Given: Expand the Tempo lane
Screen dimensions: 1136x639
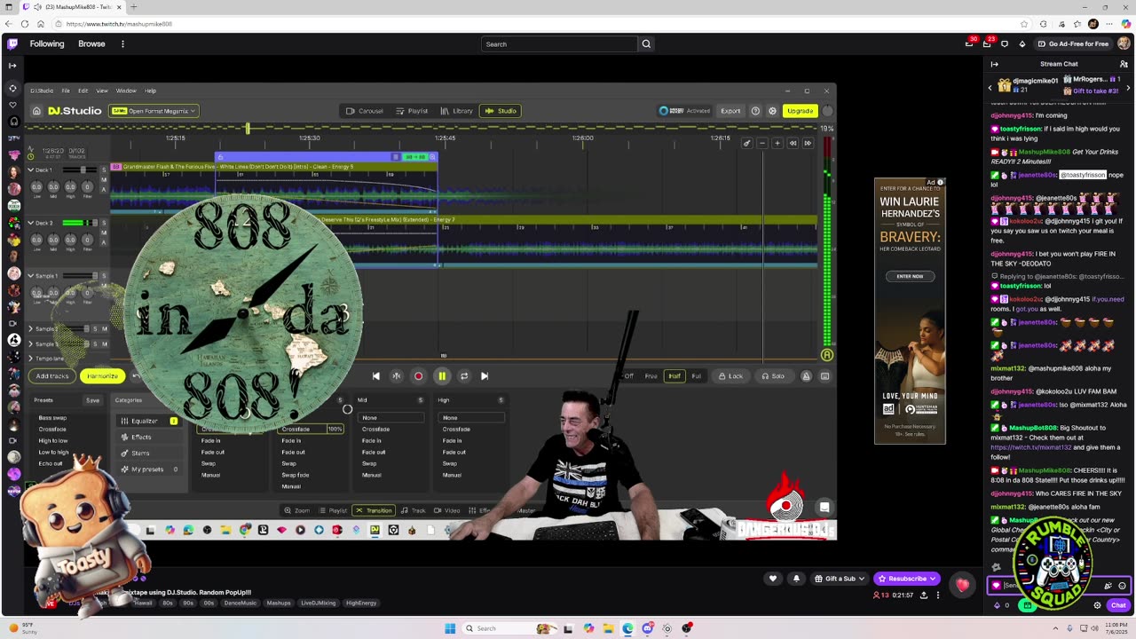Looking at the screenshot, I should 30,359.
